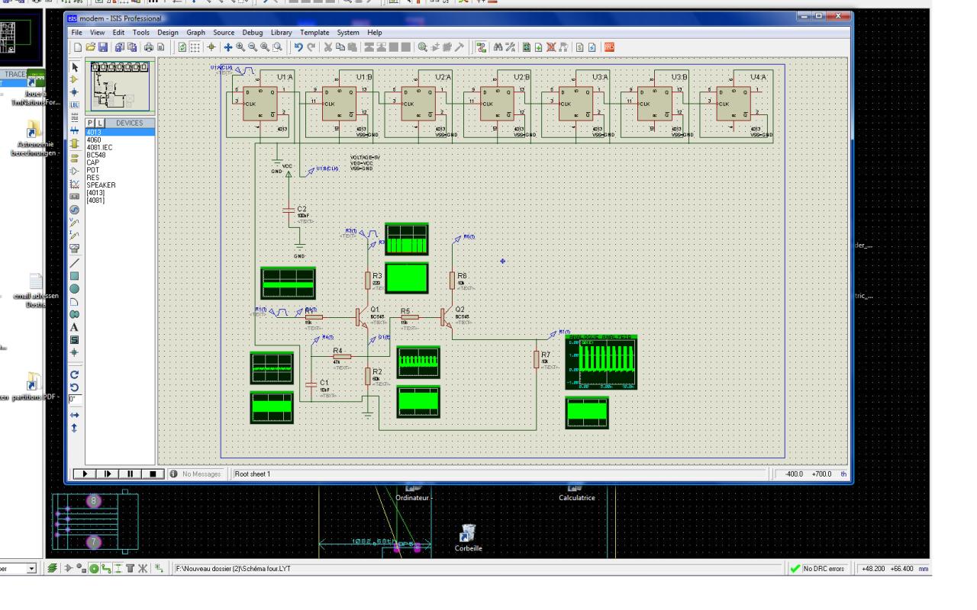Image resolution: width=977 pixels, height=610 pixels.
Task: Click the rotation angle input field
Action: click(75, 400)
